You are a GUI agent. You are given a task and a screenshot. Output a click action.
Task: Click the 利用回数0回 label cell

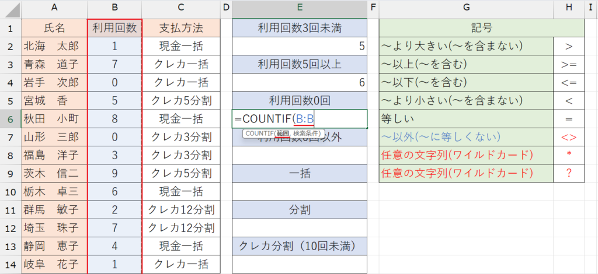[x=300, y=101]
